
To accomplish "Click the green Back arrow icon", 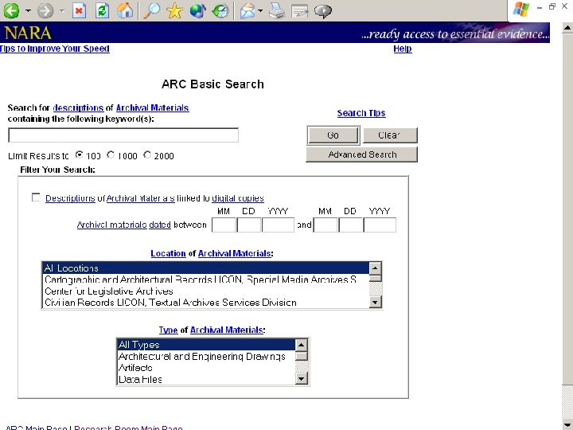I will point(11,10).
